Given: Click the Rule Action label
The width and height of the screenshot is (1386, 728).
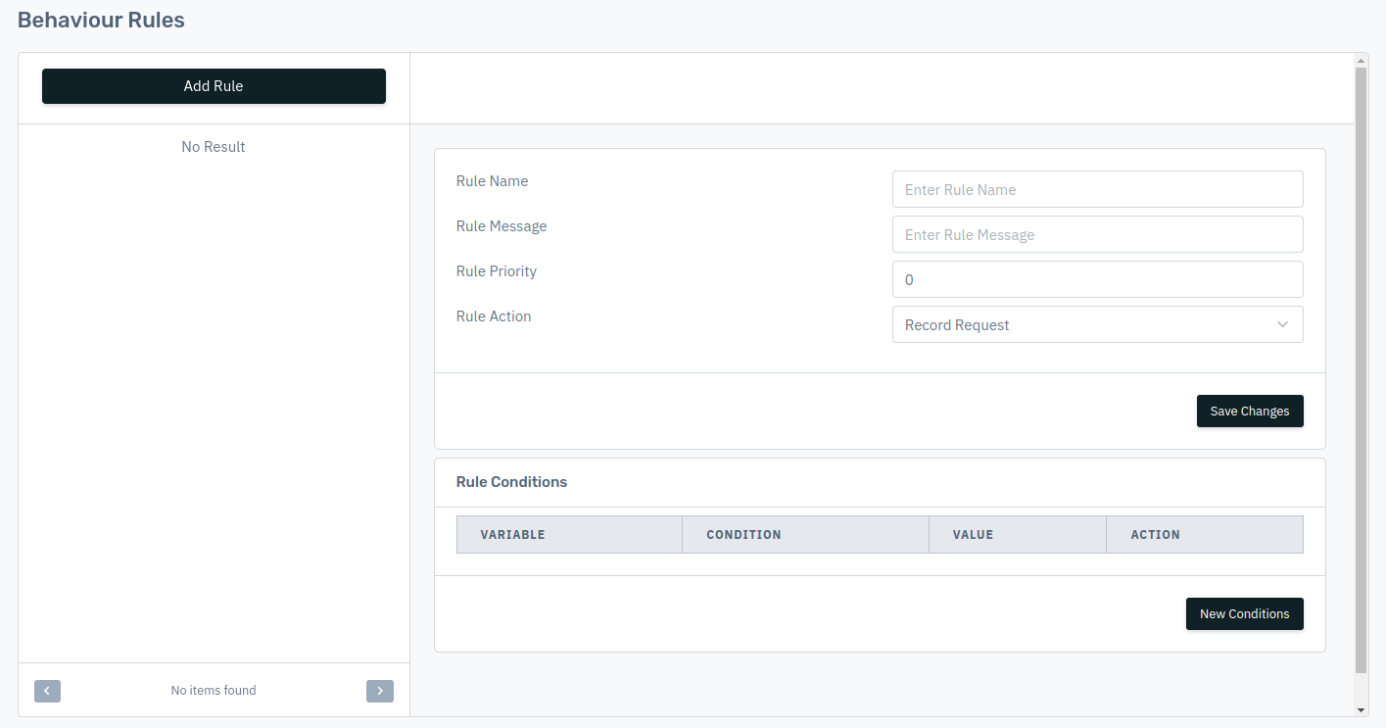Looking at the screenshot, I should tap(494, 316).
